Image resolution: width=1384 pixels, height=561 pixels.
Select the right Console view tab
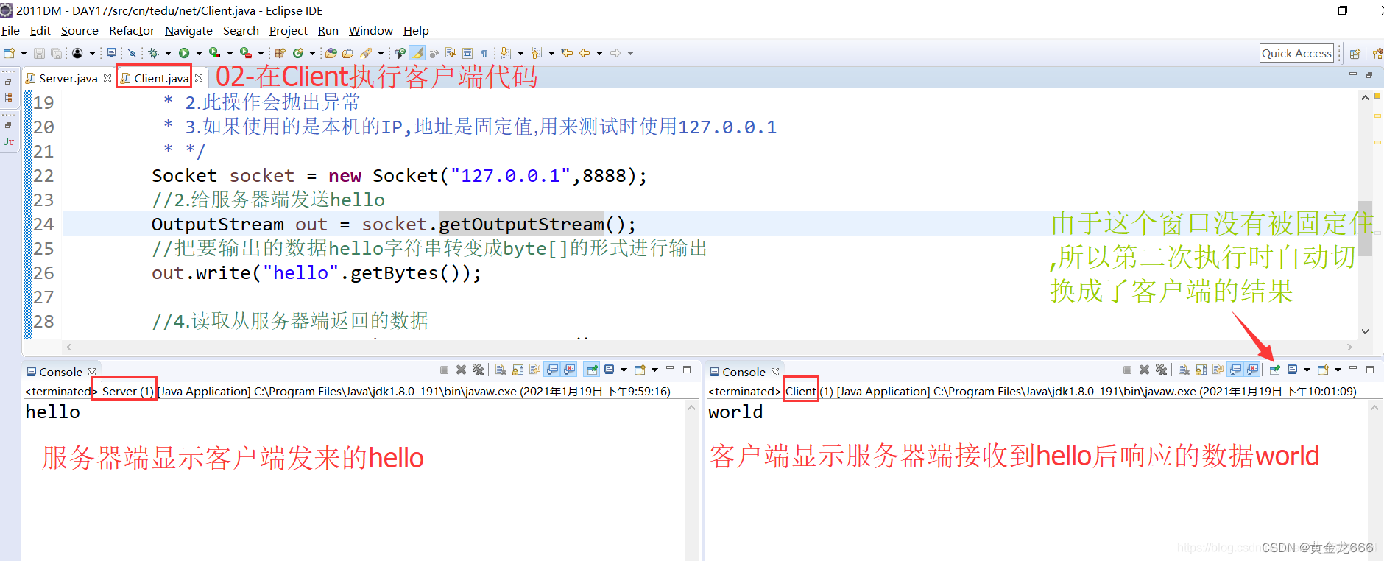click(744, 372)
